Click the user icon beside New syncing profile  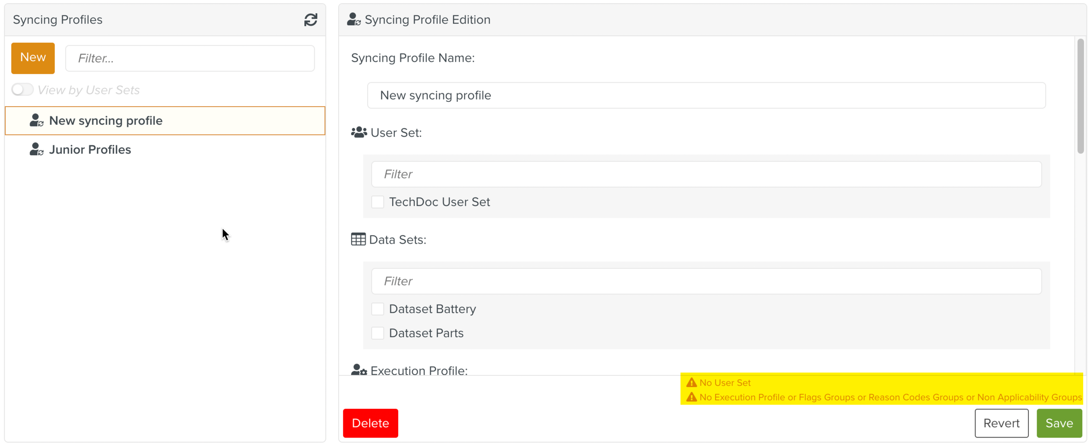[x=37, y=120]
